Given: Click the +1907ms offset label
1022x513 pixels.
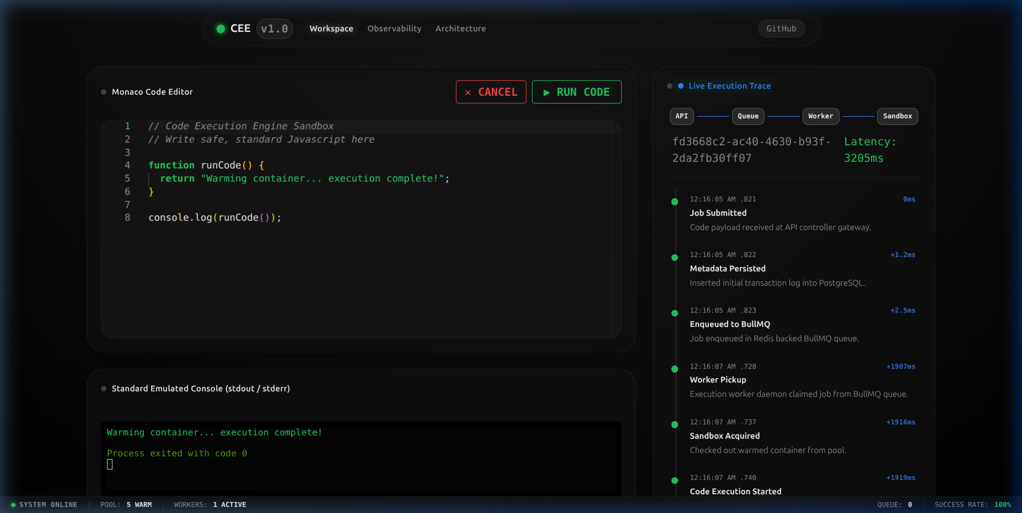Looking at the screenshot, I should tap(900, 367).
